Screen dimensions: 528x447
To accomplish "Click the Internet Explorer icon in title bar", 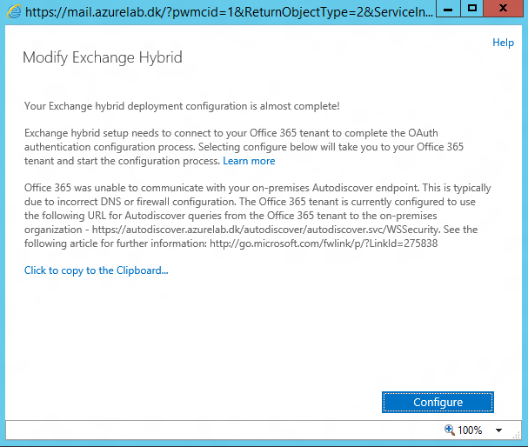I will click(13, 12).
